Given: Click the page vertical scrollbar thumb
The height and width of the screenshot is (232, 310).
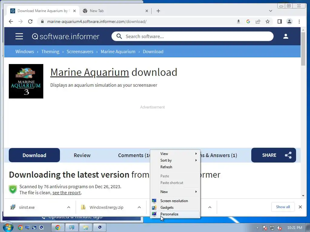Looking at the screenshot, I should [x=303, y=48].
